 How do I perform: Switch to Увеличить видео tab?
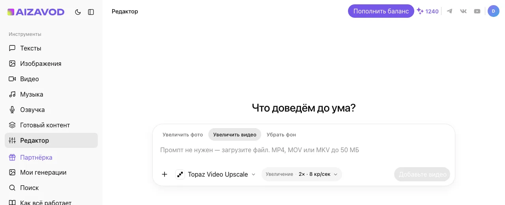click(235, 134)
